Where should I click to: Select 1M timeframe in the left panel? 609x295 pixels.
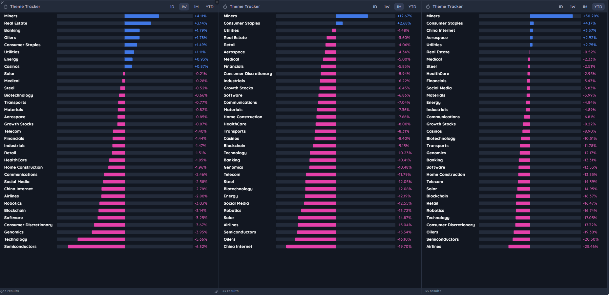[196, 7]
